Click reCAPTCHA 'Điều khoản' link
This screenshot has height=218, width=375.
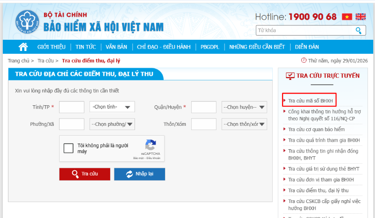coord(153,158)
